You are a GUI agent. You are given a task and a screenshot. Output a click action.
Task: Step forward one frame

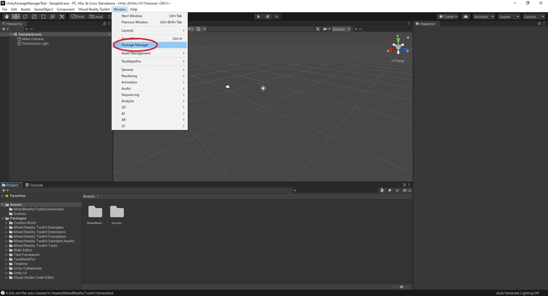(277, 17)
